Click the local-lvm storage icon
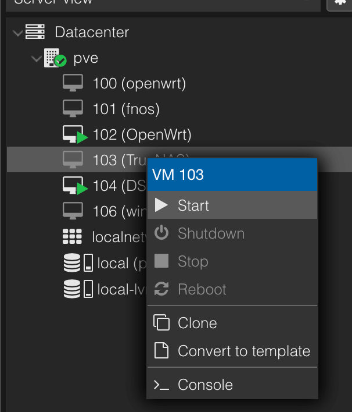352x412 pixels. point(72,289)
